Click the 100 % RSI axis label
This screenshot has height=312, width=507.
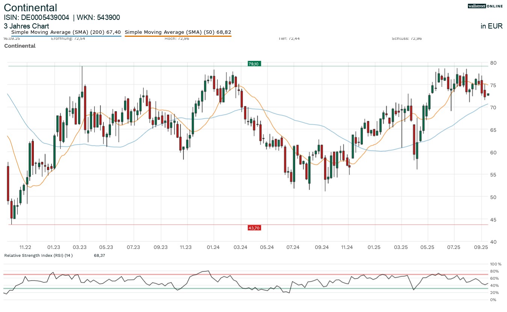point(495,264)
